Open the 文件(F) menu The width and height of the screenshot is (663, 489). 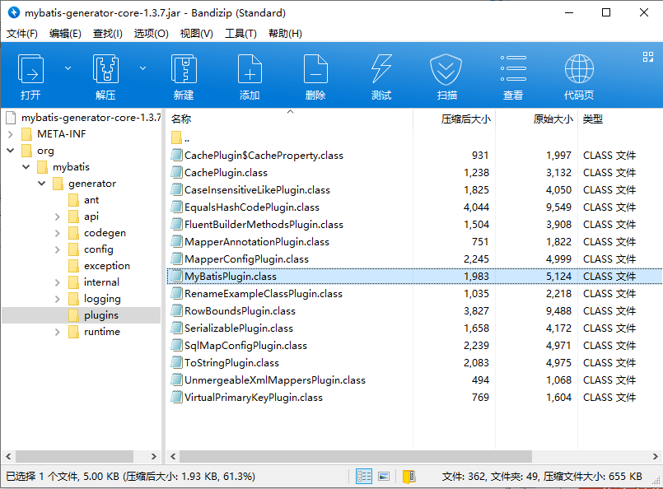point(22,34)
